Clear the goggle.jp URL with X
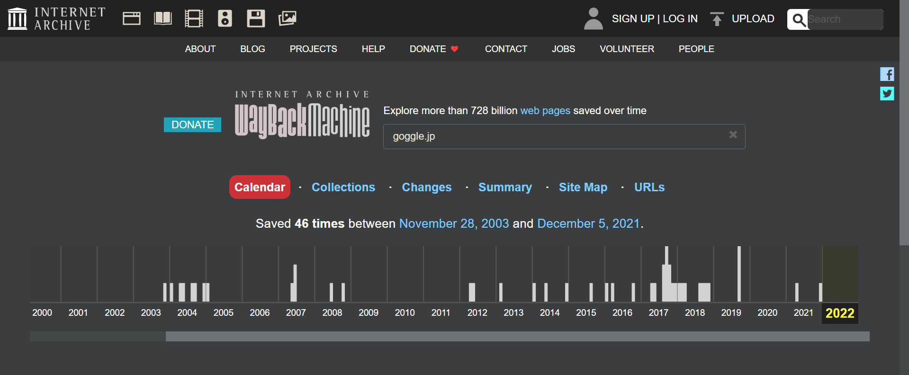The height and width of the screenshot is (375, 909). click(x=733, y=135)
